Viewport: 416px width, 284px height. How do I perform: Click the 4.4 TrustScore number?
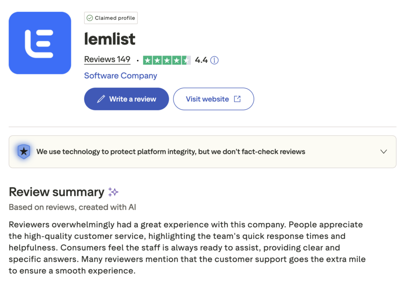click(x=201, y=60)
